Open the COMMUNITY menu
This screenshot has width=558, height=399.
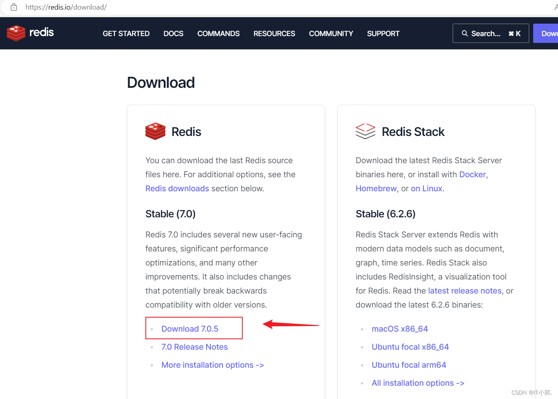pyautogui.click(x=331, y=34)
